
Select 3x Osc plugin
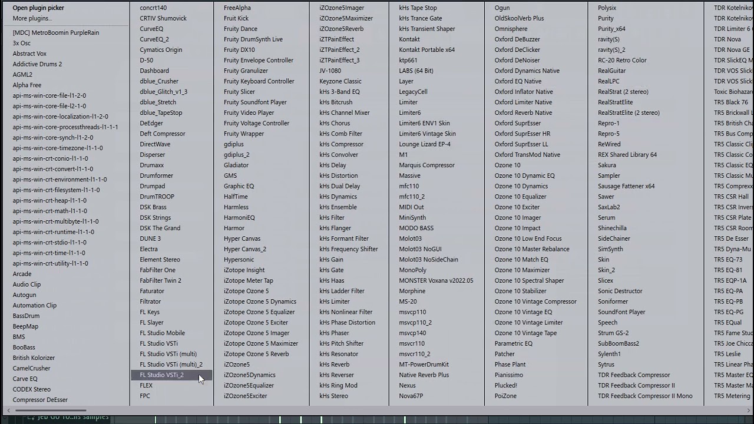22,43
